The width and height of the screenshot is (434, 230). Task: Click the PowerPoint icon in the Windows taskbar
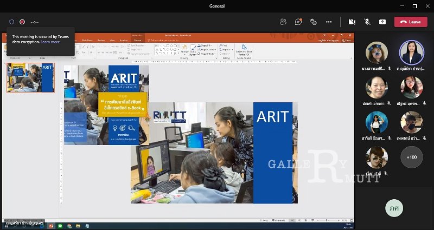(51, 226)
